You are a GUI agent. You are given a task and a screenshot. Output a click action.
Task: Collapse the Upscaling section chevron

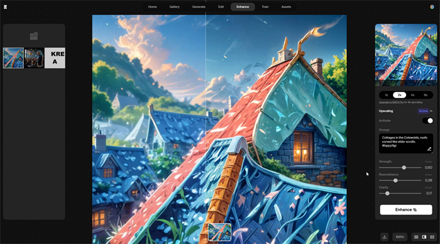431,111
